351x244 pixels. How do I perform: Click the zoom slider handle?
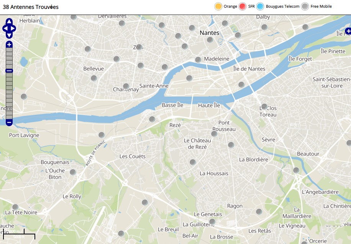point(9,71)
